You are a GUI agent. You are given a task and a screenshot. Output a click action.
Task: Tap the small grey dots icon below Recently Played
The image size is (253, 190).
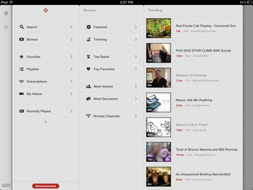pos(46,122)
